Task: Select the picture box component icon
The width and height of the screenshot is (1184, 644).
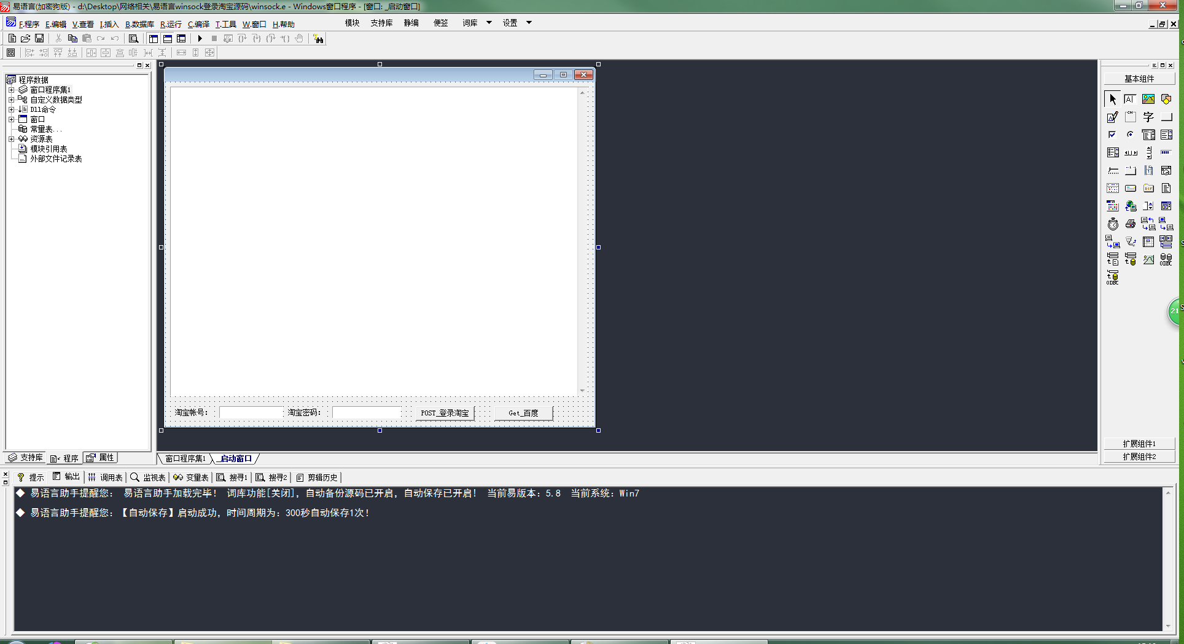Action: click(1148, 99)
